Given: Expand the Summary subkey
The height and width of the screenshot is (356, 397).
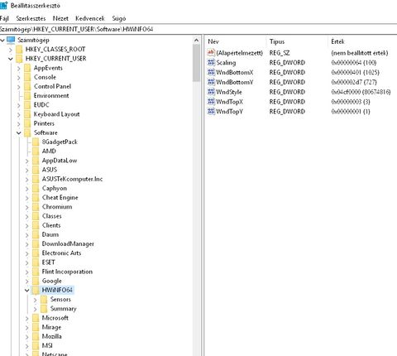Looking at the screenshot, I should pos(36,309).
